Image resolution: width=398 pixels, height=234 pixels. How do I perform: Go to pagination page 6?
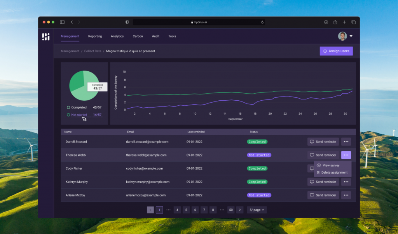pos(195,210)
